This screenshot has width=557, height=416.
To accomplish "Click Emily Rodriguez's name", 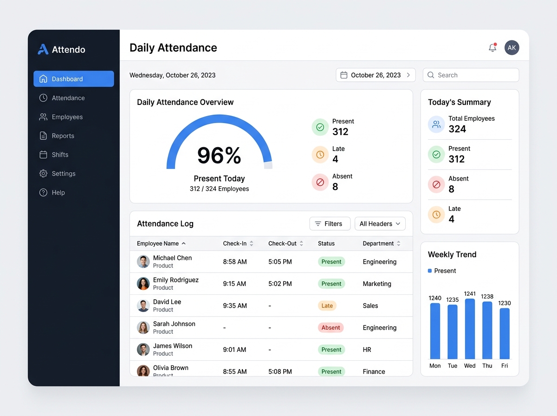I will click(176, 280).
